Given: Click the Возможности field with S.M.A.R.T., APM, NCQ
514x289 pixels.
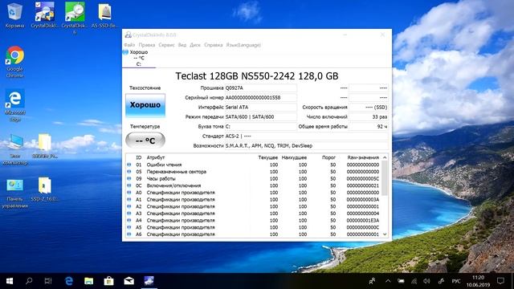Looking at the screenshot, I should [307, 145].
